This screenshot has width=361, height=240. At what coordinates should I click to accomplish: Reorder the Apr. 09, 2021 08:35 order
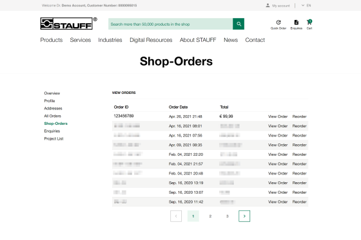[299, 145]
